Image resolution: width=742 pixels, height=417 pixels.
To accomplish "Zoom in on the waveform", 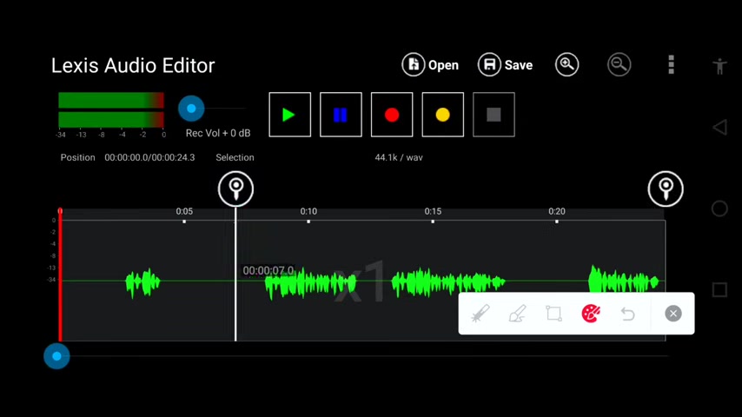I will (x=566, y=64).
